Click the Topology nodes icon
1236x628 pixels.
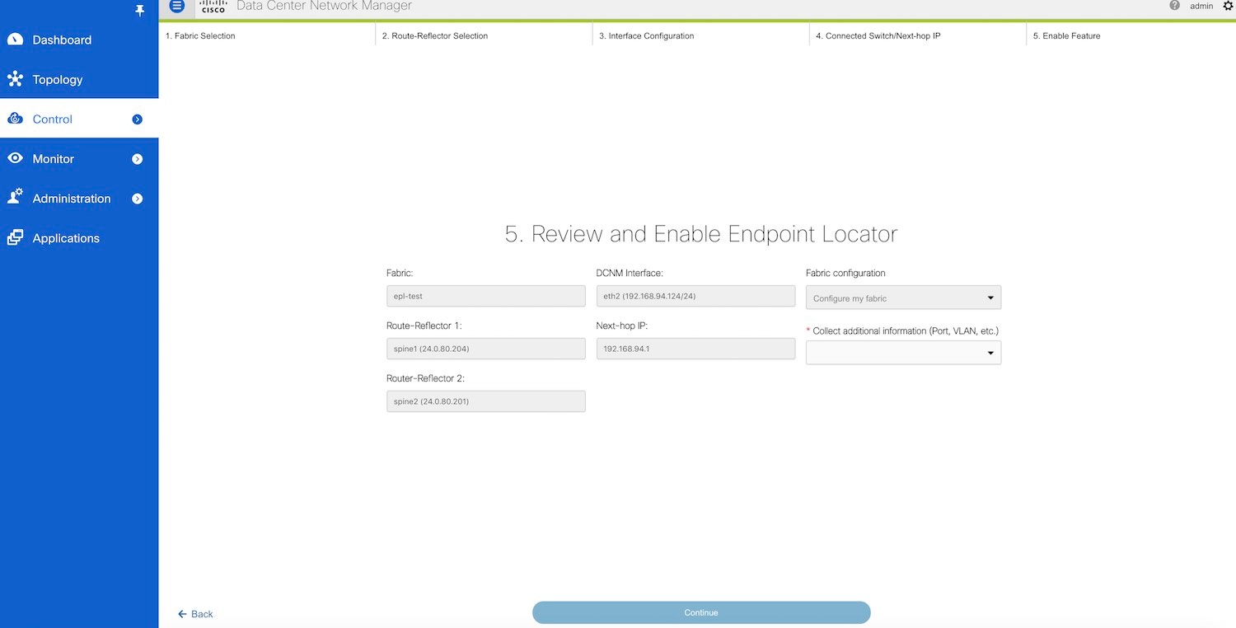[x=15, y=79]
